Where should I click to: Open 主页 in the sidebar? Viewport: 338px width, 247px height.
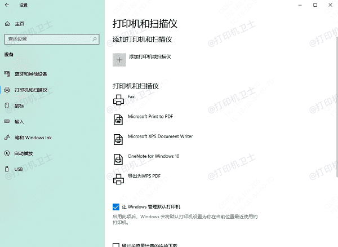(x=19, y=24)
